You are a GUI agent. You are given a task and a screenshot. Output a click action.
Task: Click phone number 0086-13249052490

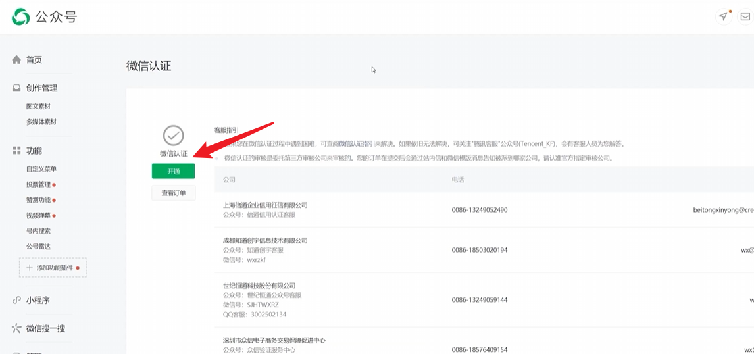click(480, 210)
